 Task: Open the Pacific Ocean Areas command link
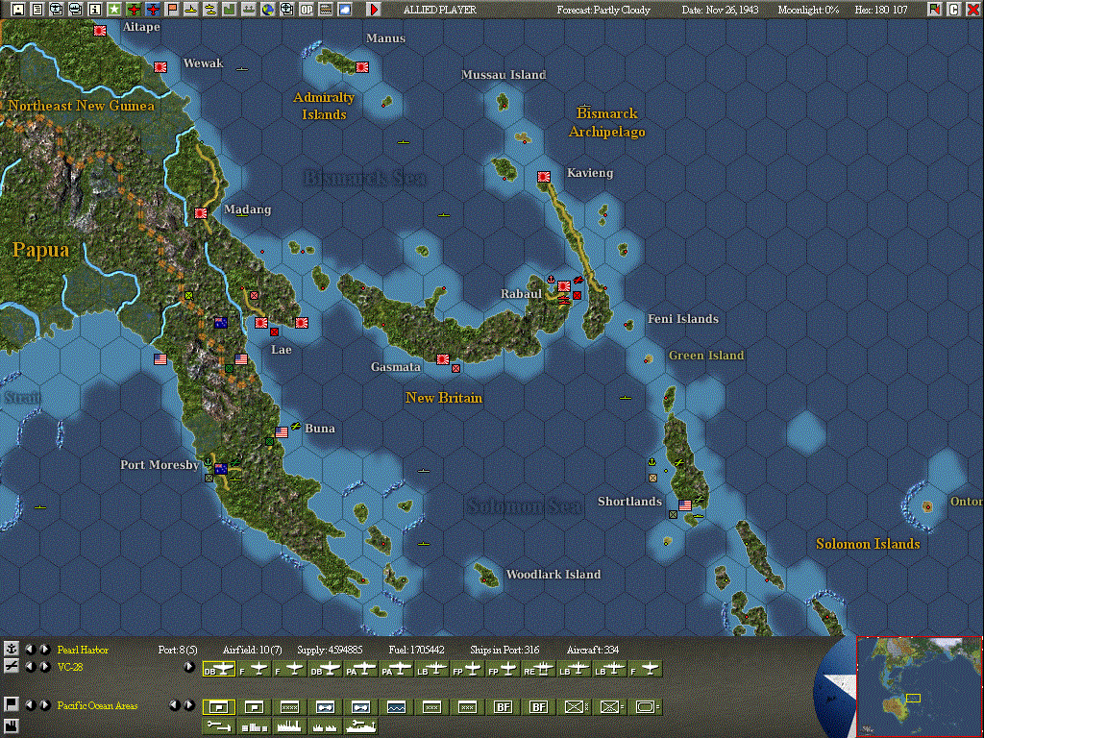click(x=97, y=705)
